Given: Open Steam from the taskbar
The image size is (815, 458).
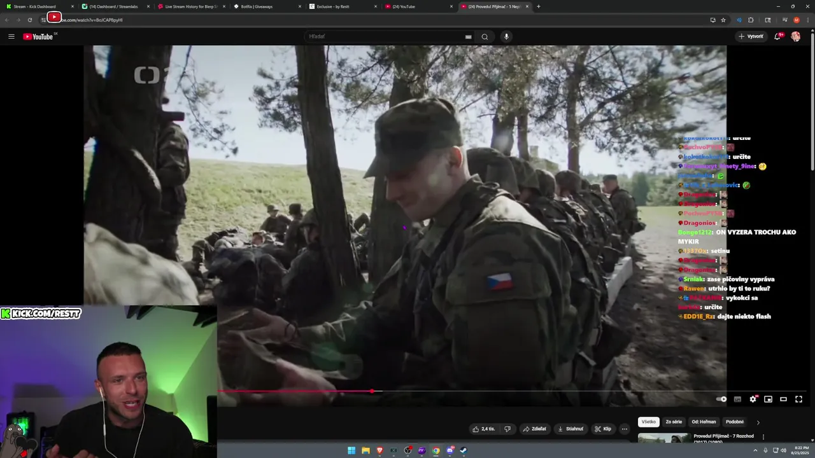Looking at the screenshot, I should point(464,450).
